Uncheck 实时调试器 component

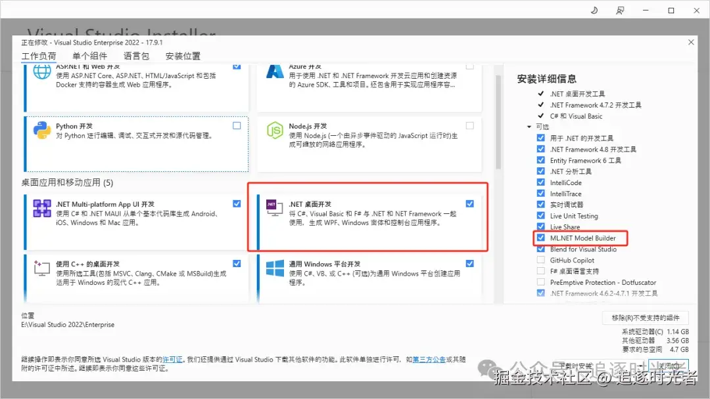[x=540, y=204]
